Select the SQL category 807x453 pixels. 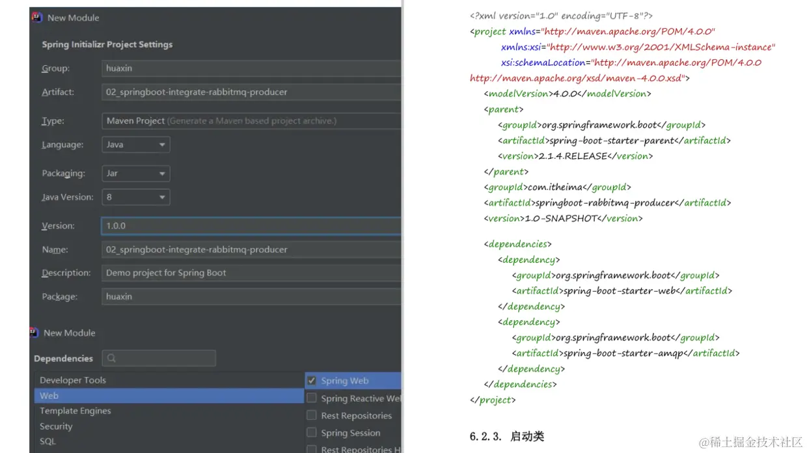pyautogui.click(x=169, y=441)
